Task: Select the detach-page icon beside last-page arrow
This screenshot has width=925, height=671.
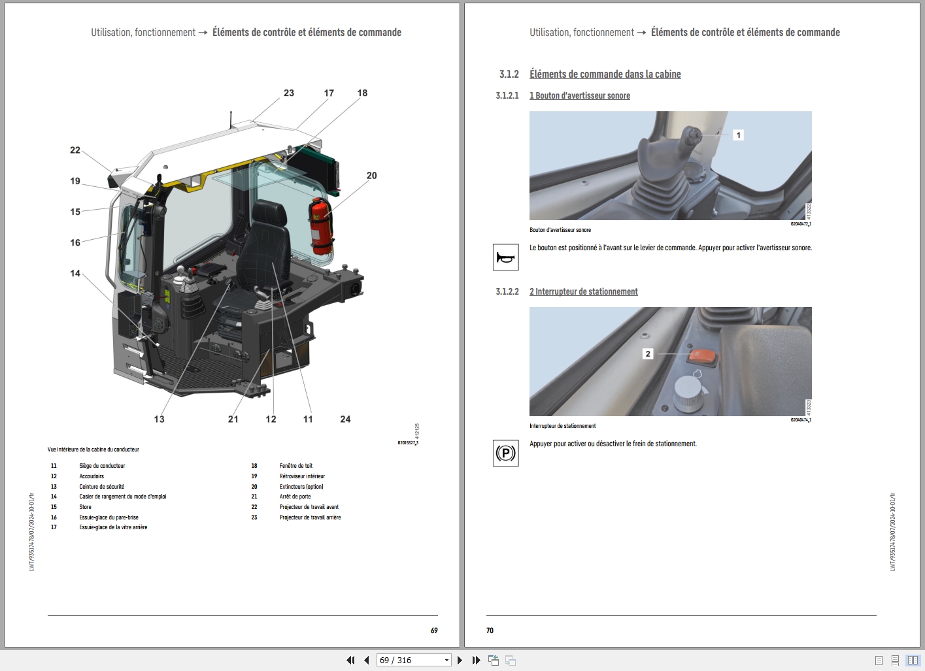Action: pos(493,660)
